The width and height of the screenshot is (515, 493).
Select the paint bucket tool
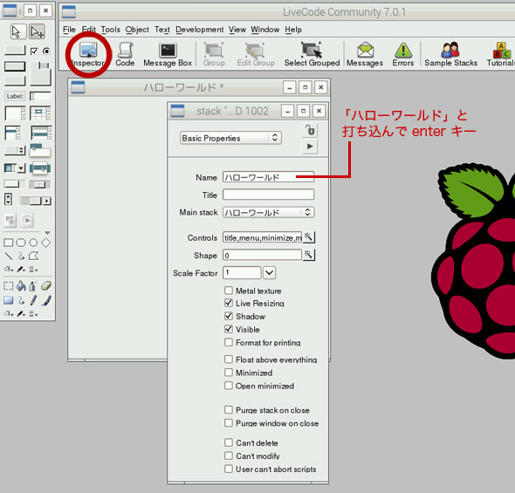coord(21,286)
